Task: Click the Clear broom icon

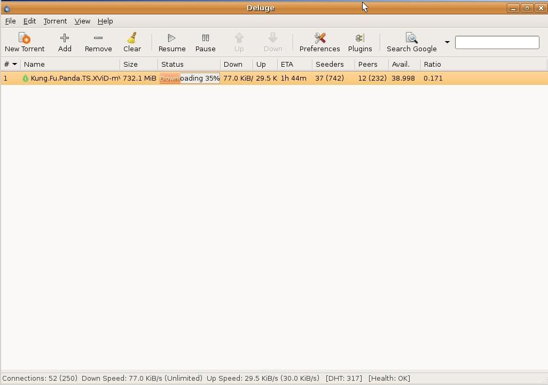Action: [x=132, y=38]
